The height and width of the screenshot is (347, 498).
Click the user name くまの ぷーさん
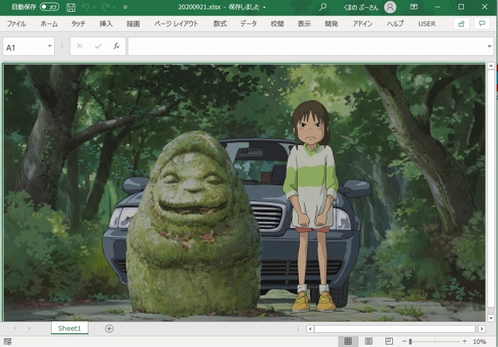tap(362, 7)
